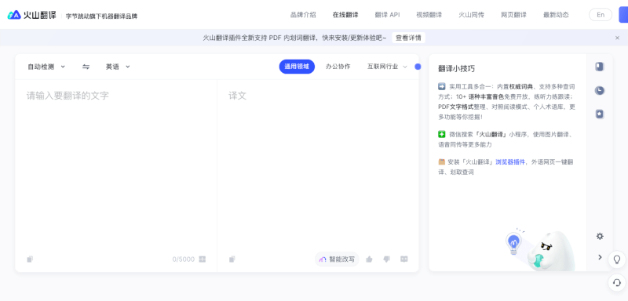Open 翻译 API navigation item

click(x=387, y=15)
